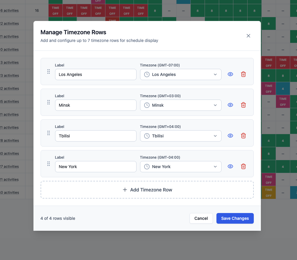Image resolution: width=297 pixels, height=260 pixels.
Task: Edit the Minsk label field
Action: click(96, 105)
